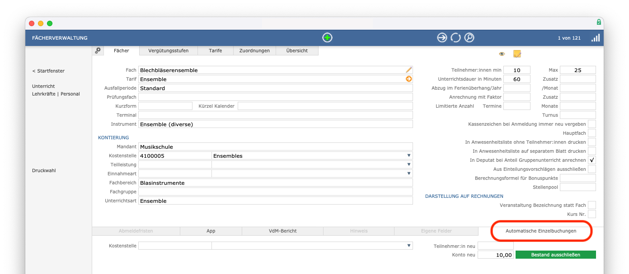Click the green Bestand ausschließen button
The image size is (629, 274).
click(556, 255)
